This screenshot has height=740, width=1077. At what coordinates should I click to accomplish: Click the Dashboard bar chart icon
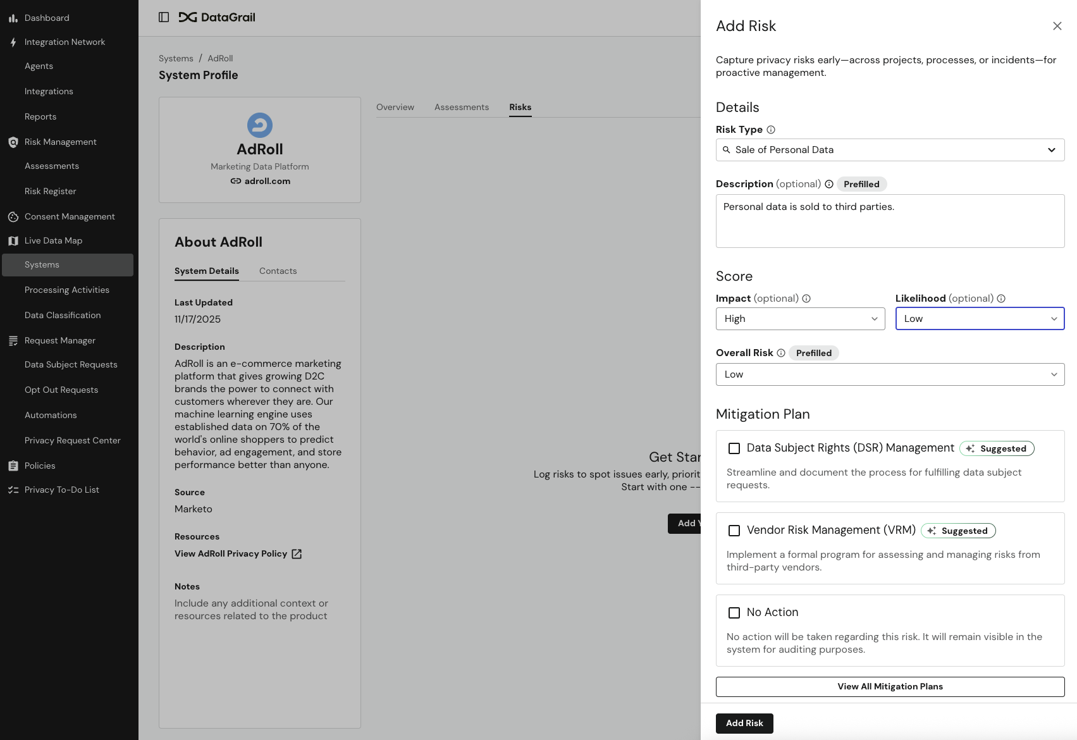13,18
